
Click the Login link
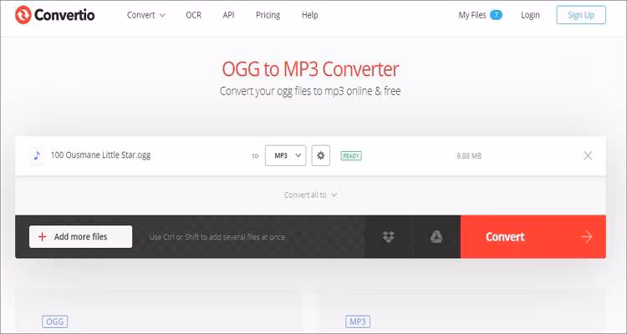pos(530,15)
